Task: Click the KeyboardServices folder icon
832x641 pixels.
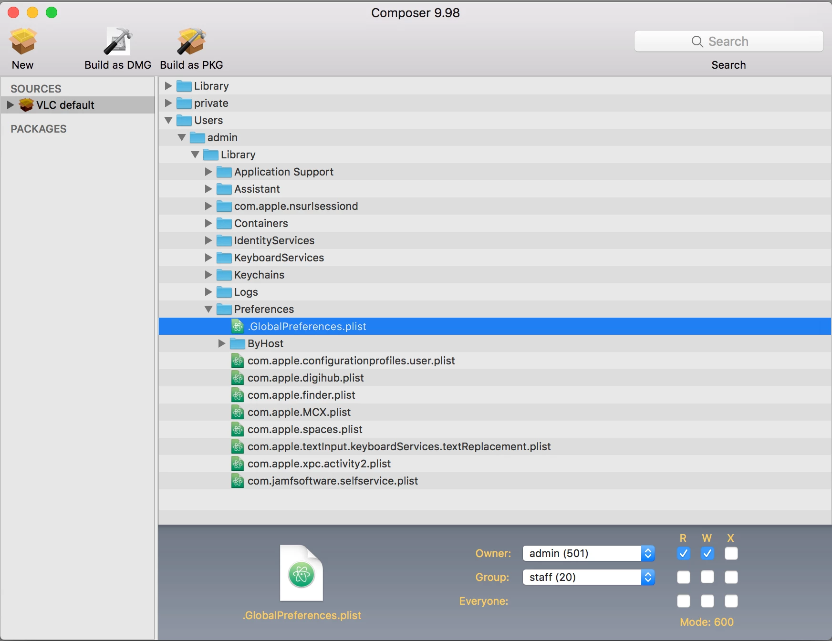Action: 224,258
